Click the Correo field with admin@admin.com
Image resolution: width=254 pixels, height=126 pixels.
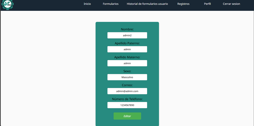[x=127, y=91]
